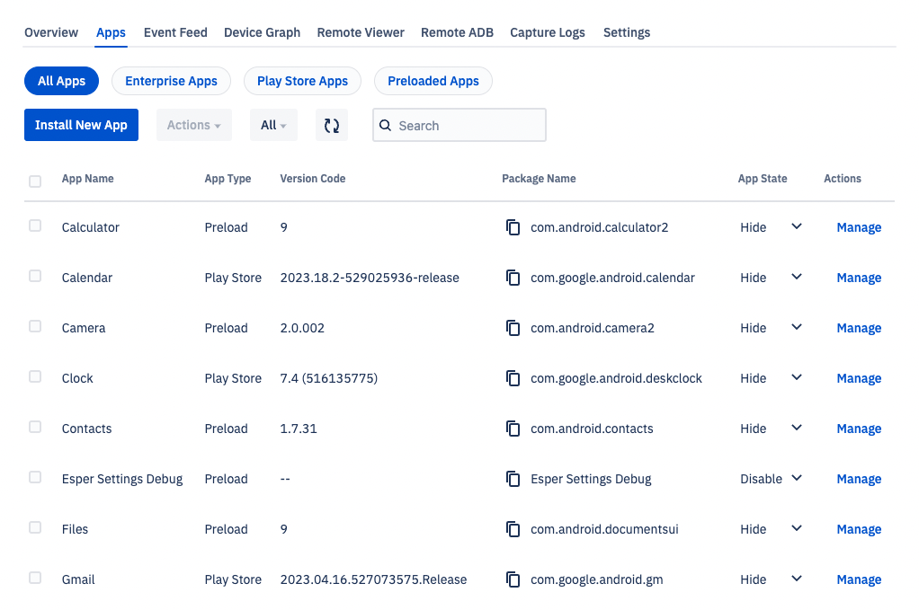919x610 pixels.
Task: Open the Remote Viewer tab
Action: tap(360, 32)
